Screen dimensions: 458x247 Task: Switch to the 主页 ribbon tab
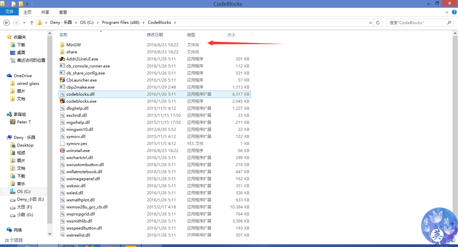[27, 12]
